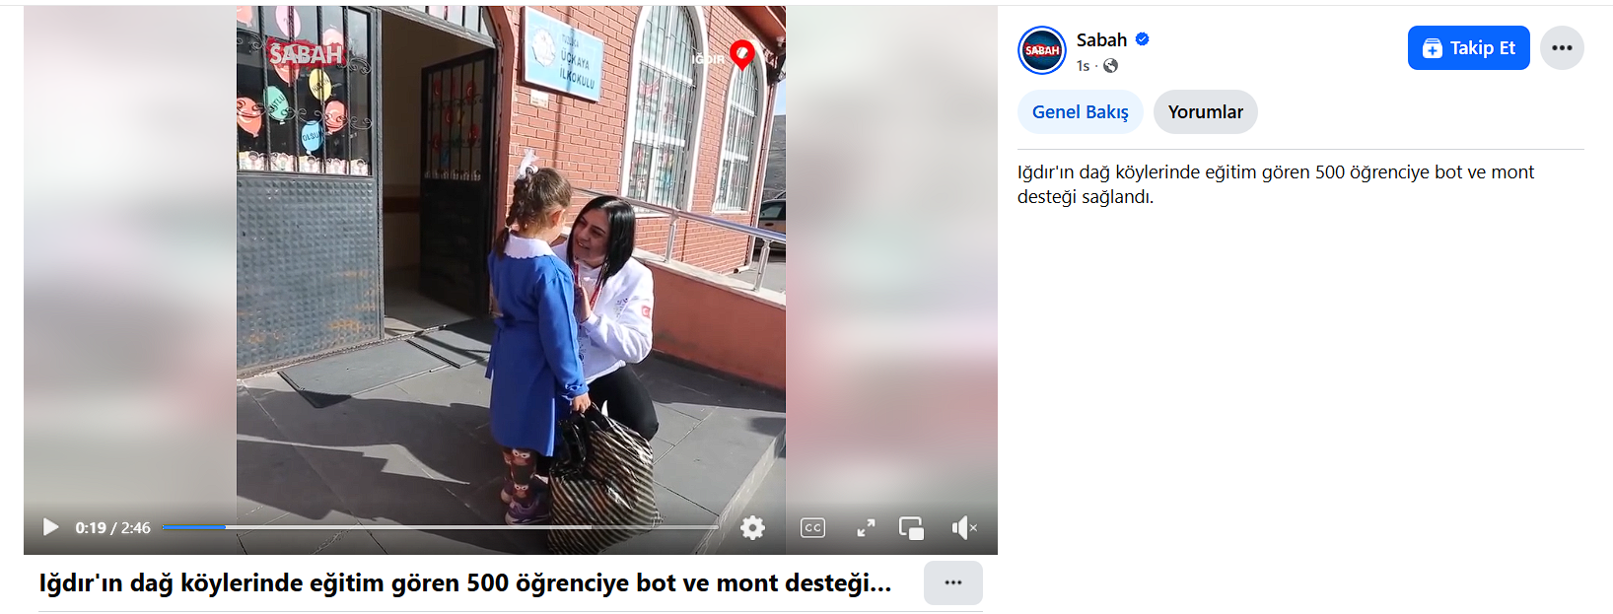This screenshot has height=614, width=1613.
Task: Click the verified badge next to Sabah
Action: (1142, 39)
